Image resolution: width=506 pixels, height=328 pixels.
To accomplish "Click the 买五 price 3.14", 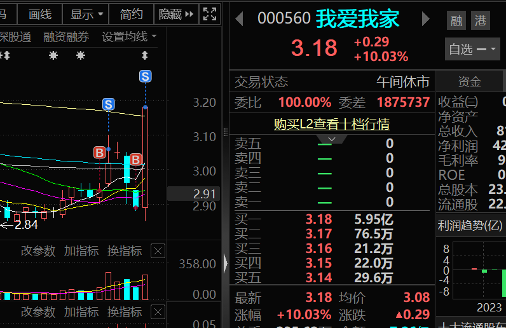I will [319, 278].
